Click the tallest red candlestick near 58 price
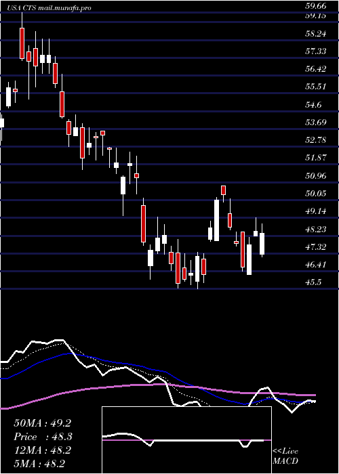This screenshot has width=339, height=474. pos(22,43)
